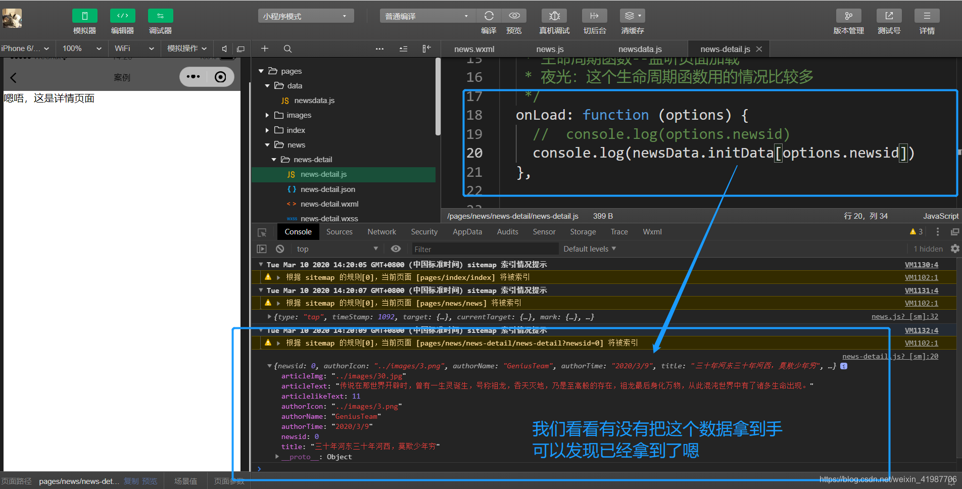This screenshot has width=962, height=489.
Task: Toggle the simulator panel button
Action: [x=84, y=16]
